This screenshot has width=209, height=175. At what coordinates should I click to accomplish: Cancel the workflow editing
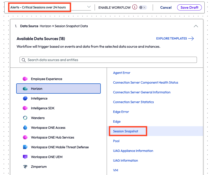pos(166,7)
